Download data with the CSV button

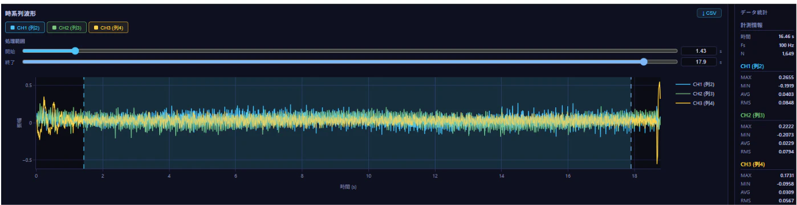[x=709, y=13]
